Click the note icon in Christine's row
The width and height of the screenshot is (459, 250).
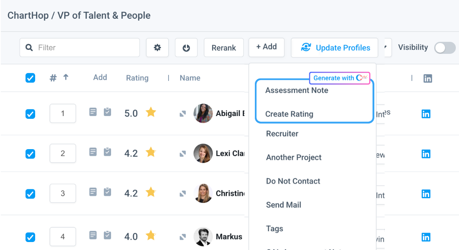pyautogui.click(x=93, y=192)
